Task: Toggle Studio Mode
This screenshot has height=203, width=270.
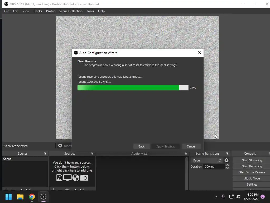Action: tap(252, 178)
